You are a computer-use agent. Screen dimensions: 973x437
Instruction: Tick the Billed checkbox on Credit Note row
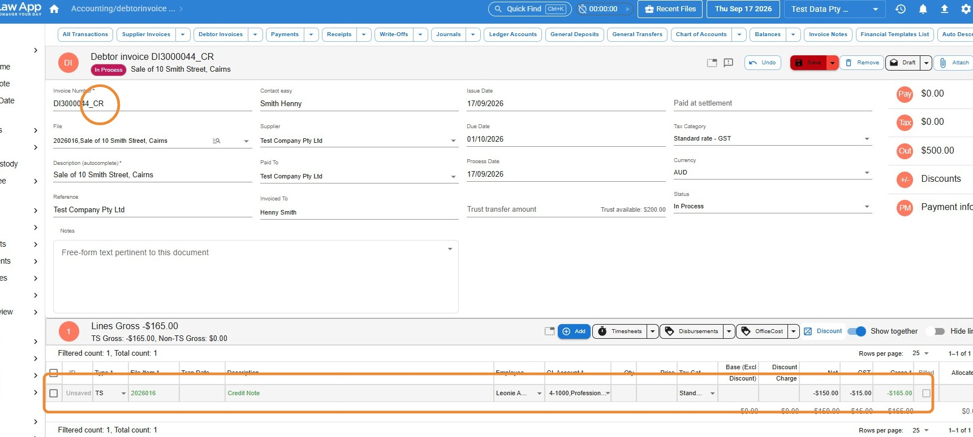(926, 394)
